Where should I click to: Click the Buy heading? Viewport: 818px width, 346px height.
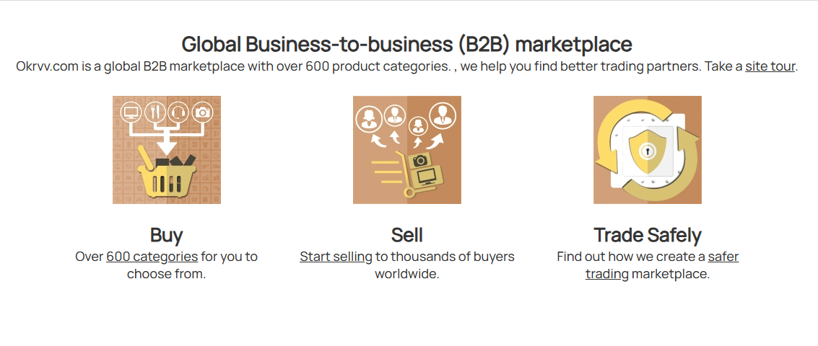[x=166, y=235]
